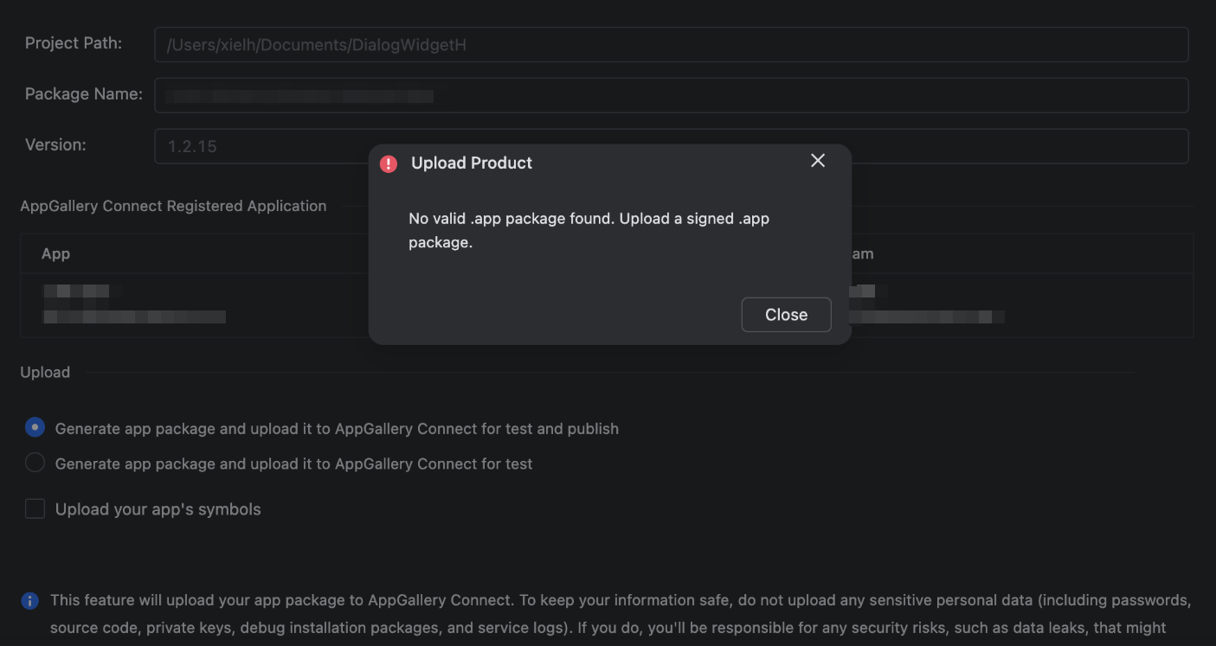Click the 'Upload your app's symbols' label

coord(158,509)
